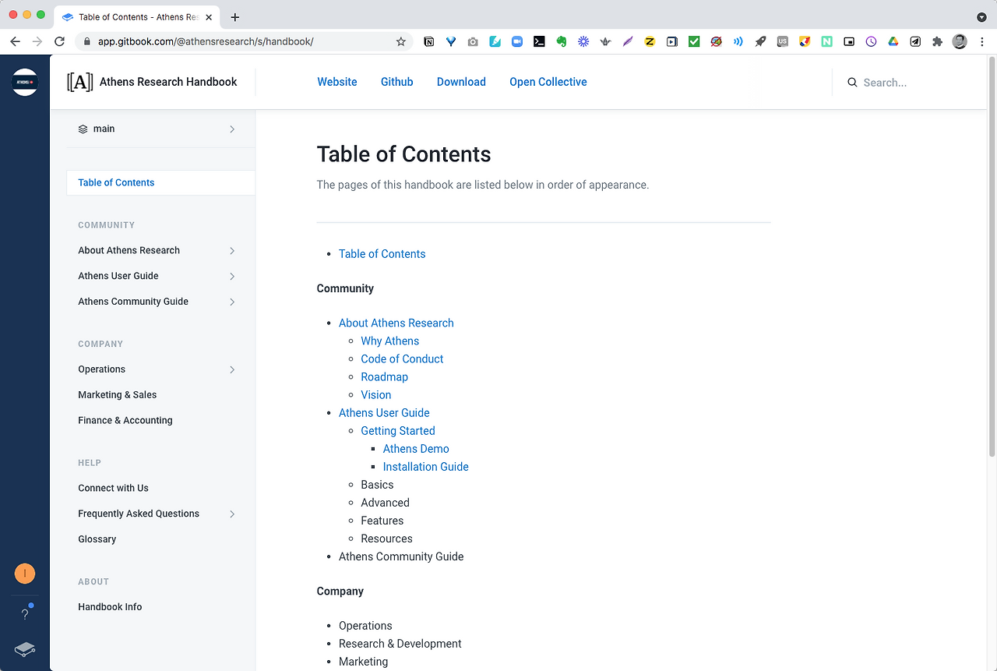Open the orange user avatar menu

point(25,574)
